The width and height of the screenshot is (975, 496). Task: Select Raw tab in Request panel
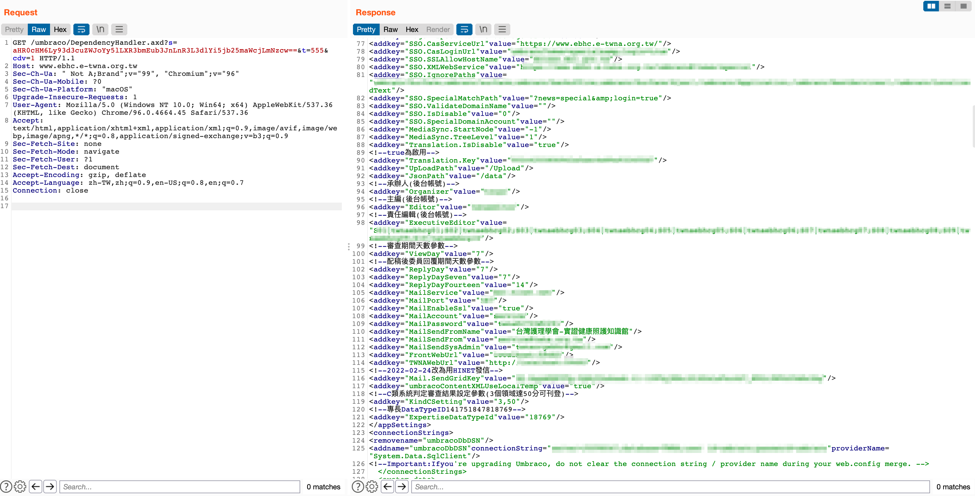coord(39,29)
